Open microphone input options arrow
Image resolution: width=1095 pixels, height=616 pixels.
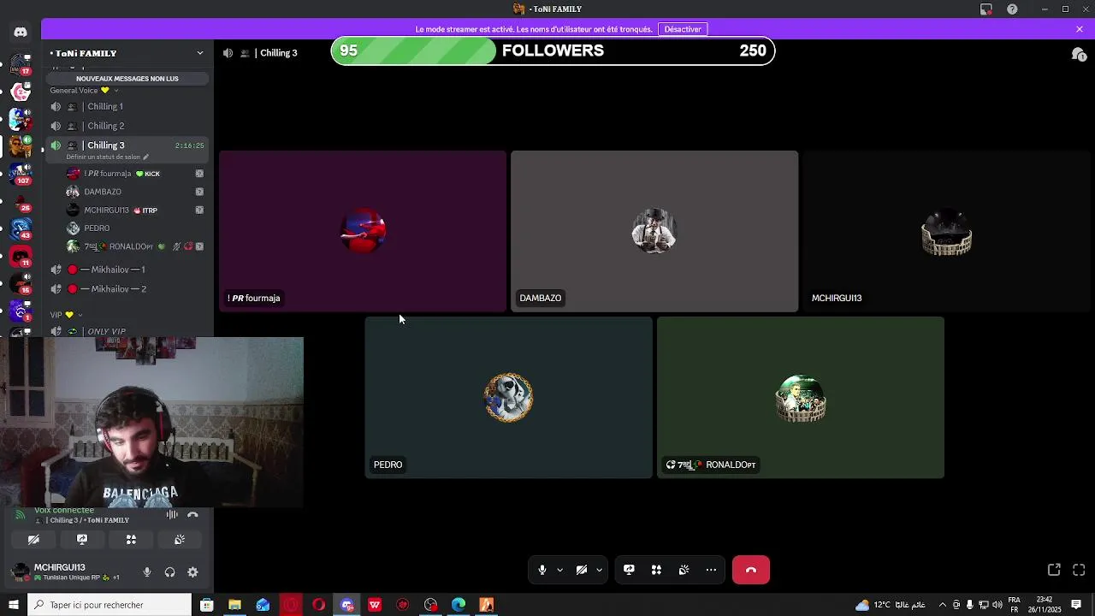point(559,570)
